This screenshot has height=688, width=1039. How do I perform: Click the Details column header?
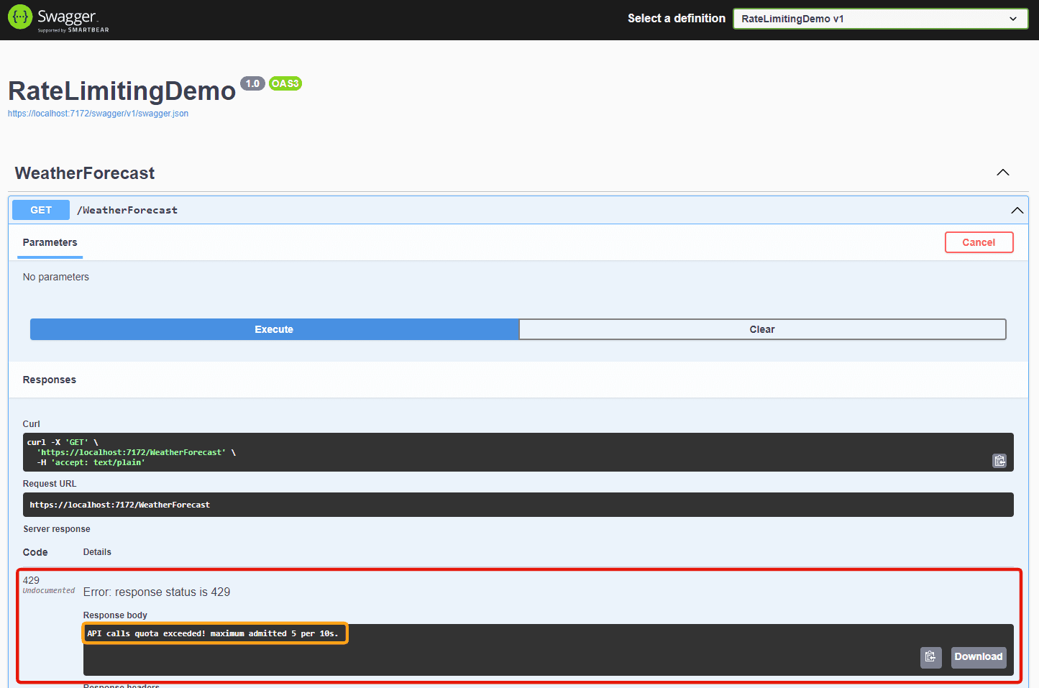pyautogui.click(x=97, y=552)
